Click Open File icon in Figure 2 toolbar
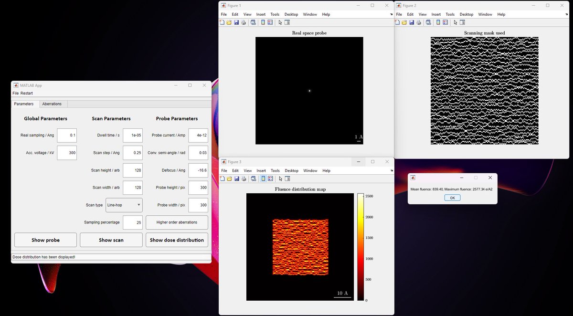 click(x=404, y=22)
